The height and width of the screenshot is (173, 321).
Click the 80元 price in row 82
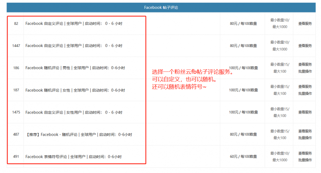coord(243,24)
